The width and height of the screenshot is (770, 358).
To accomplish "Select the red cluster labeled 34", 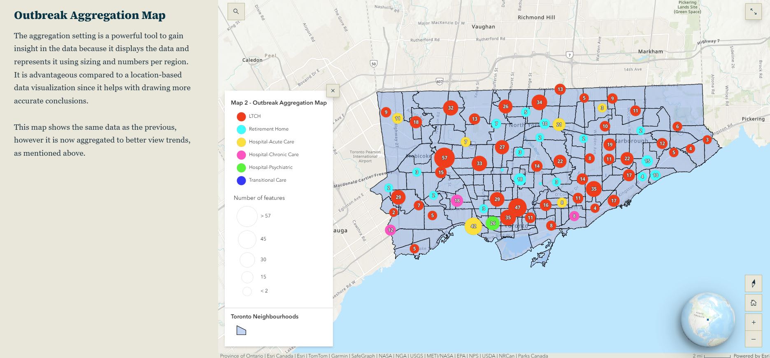I will point(539,102).
